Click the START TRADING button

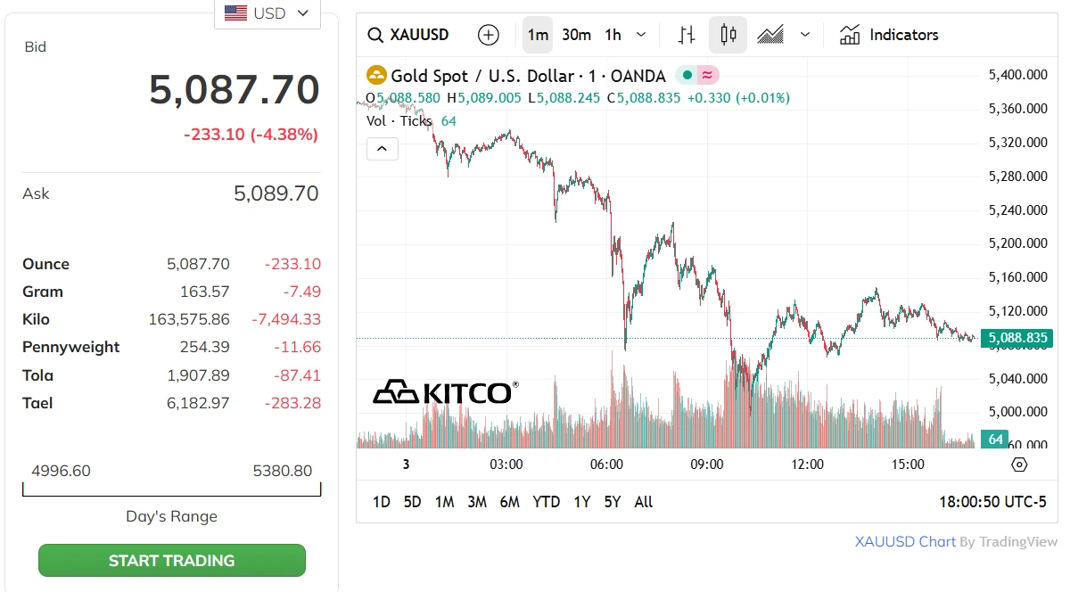coord(171,561)
